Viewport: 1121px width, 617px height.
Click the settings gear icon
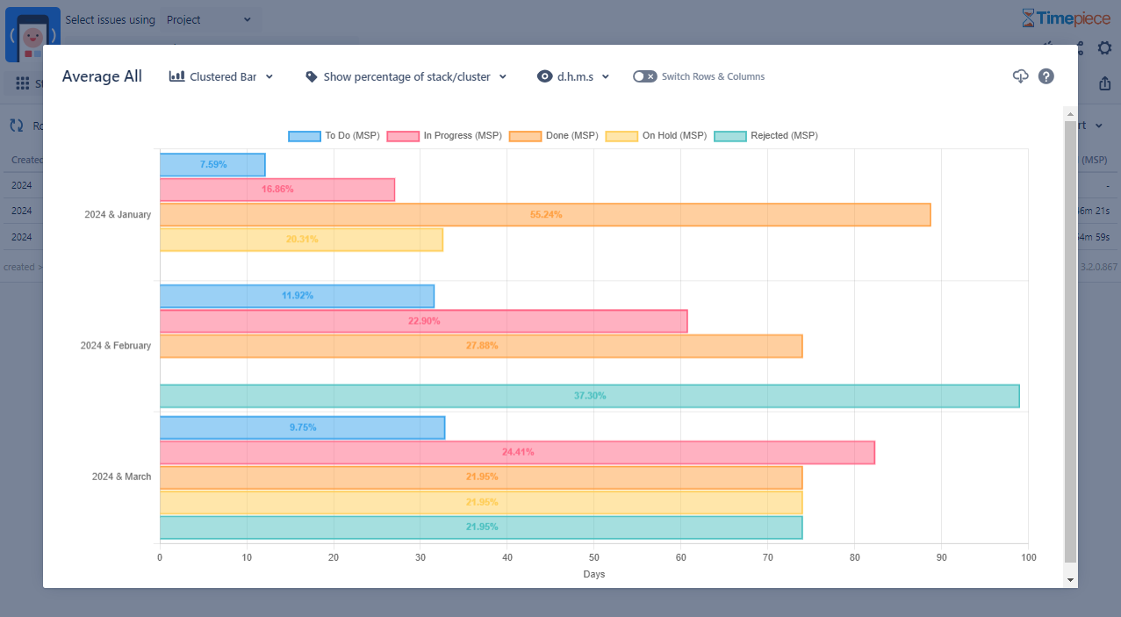click(x=1104, y=49)
